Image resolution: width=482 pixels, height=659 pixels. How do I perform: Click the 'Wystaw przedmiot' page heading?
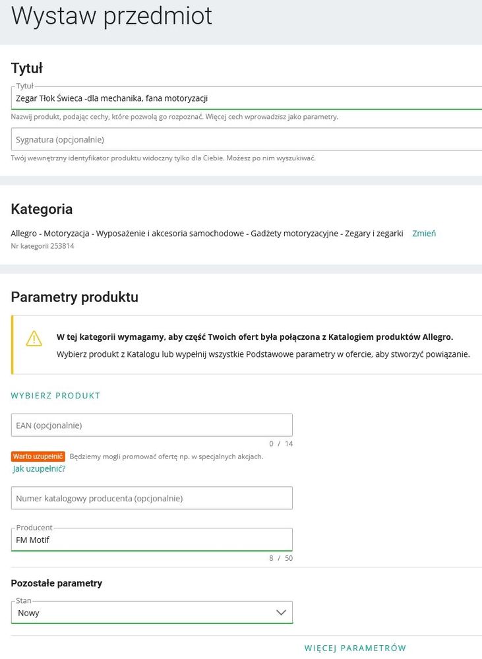(x=111, y=16)
